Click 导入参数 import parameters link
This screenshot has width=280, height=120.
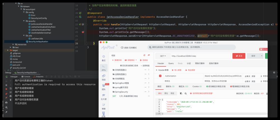[176, 70]
